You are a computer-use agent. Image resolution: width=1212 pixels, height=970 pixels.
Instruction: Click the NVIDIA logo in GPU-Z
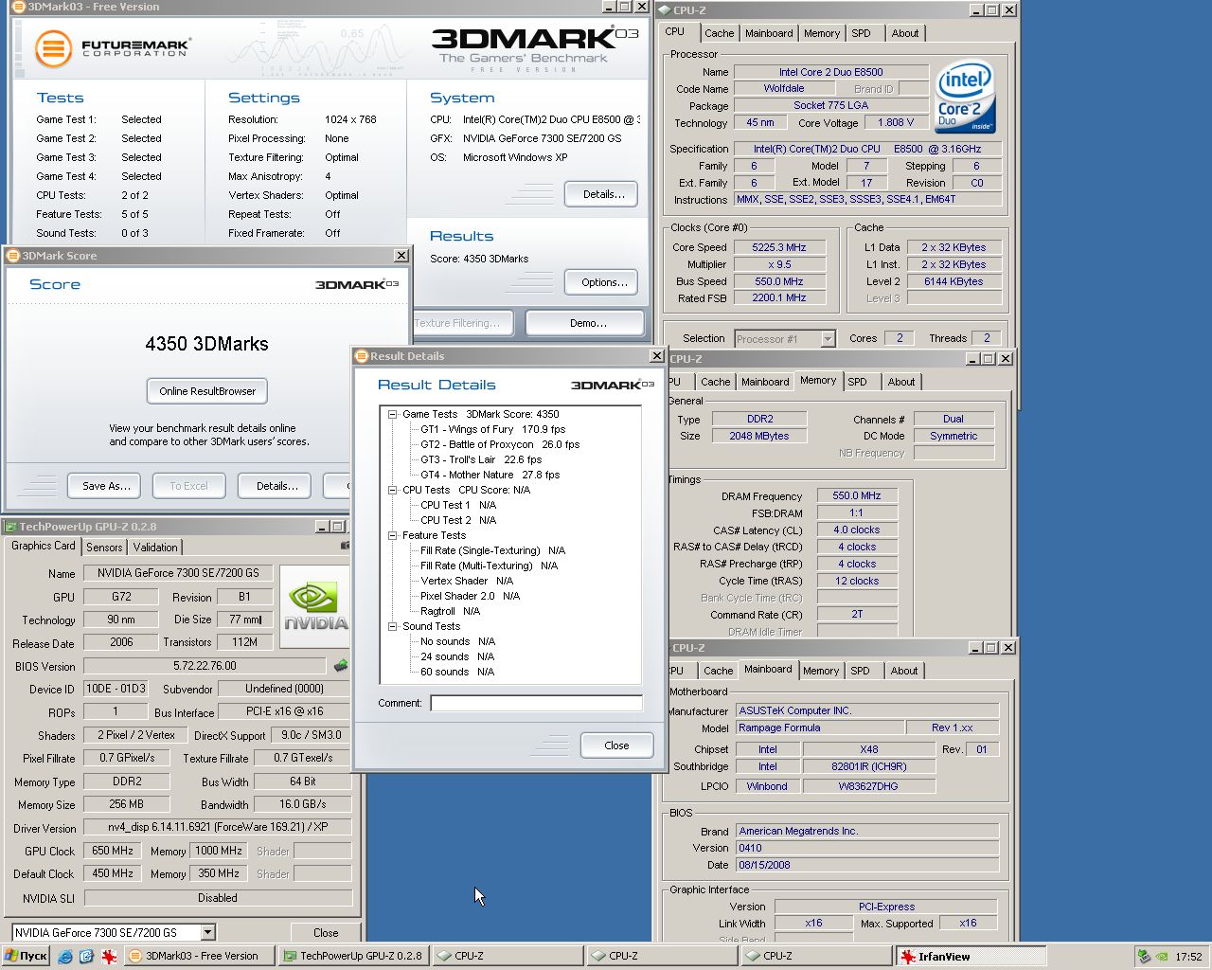(315, 606)
